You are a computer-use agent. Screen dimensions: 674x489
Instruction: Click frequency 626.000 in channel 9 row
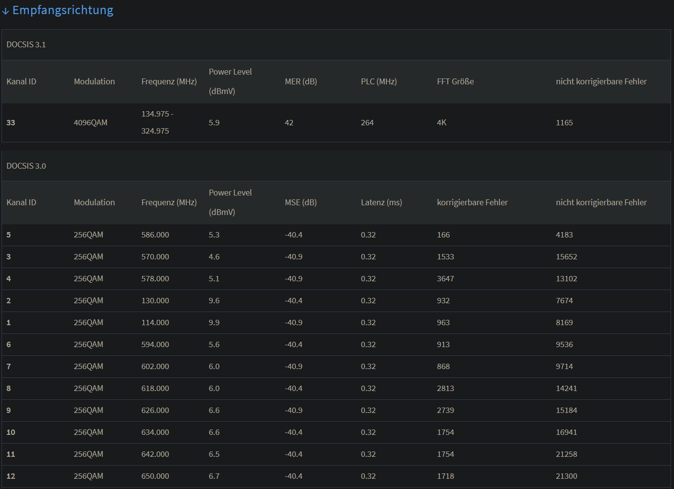155,410
